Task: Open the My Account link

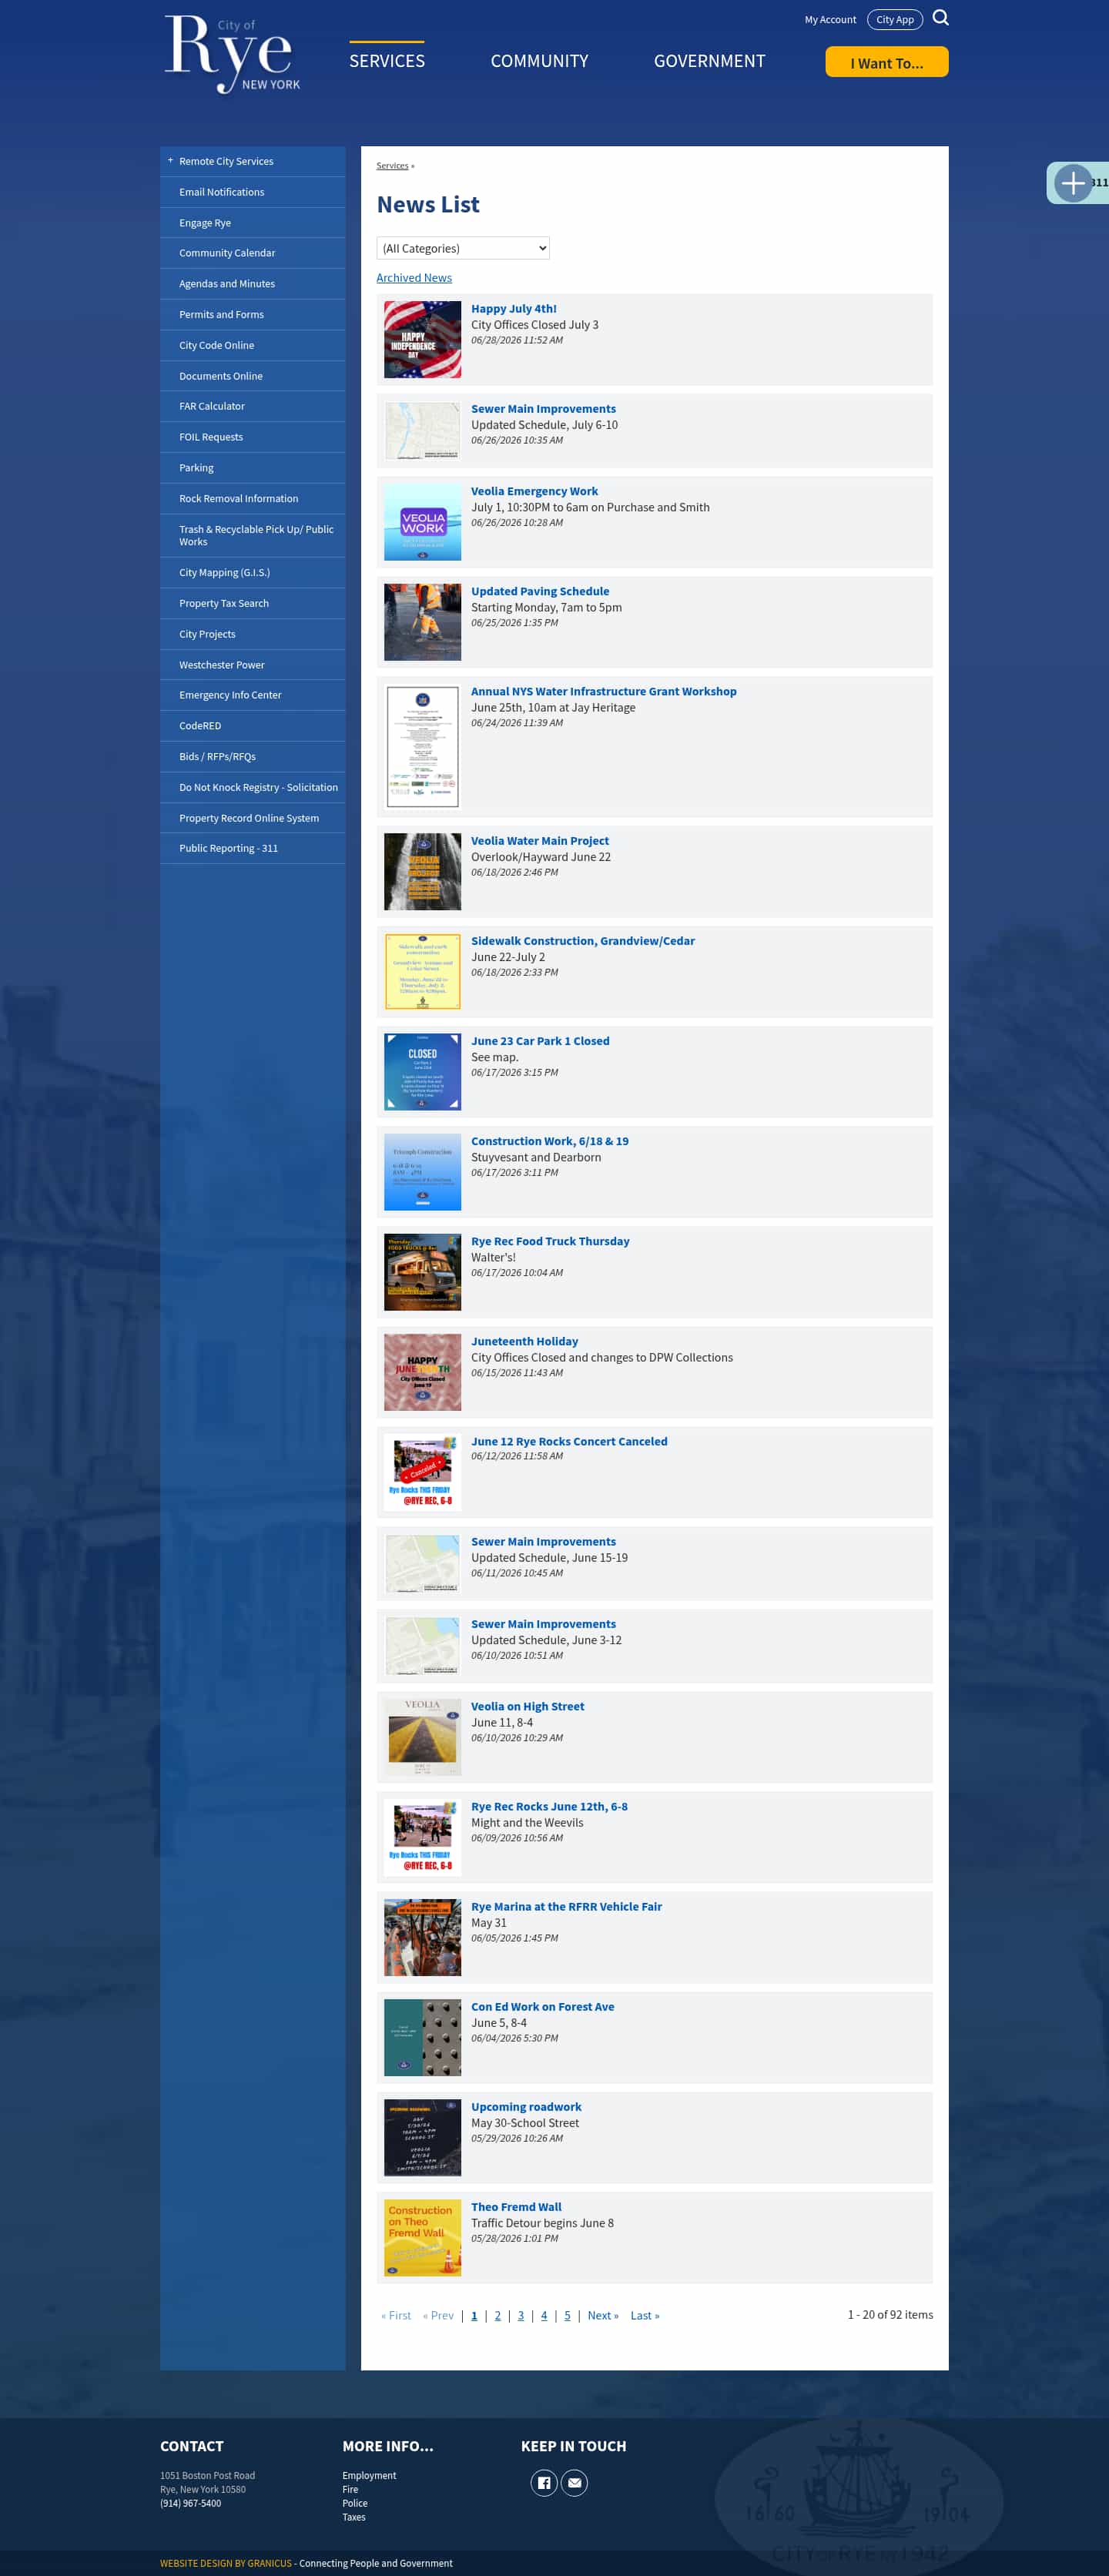Action: [830, 20]
